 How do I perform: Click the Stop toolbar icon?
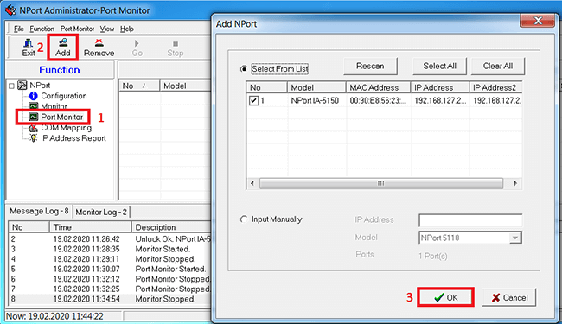[175, 48]
